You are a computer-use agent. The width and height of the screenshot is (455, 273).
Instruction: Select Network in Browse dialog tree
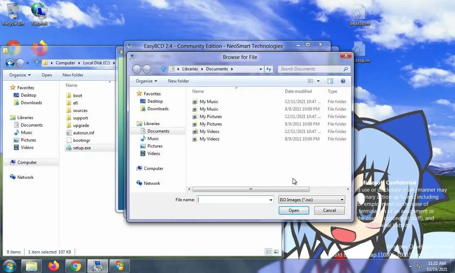152,183
